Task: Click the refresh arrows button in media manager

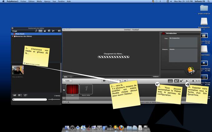Action: (x=25, y=95)
